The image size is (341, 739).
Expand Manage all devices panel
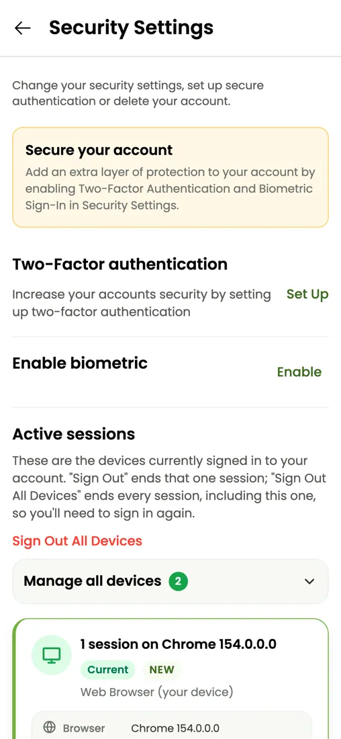[x=170, y=581]
